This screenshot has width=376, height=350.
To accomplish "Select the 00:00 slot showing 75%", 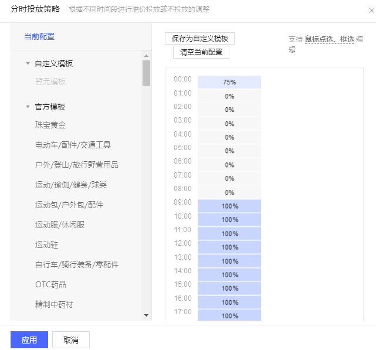I will click(229, 82).
